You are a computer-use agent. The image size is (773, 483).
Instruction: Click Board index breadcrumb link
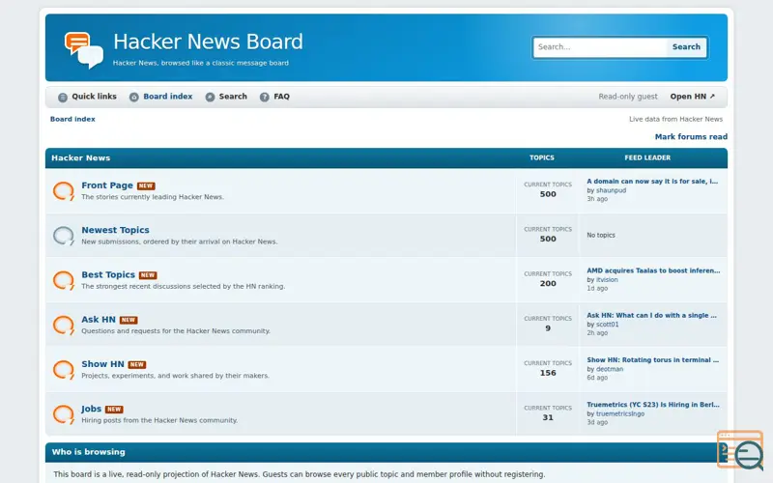tap(72, 119)
